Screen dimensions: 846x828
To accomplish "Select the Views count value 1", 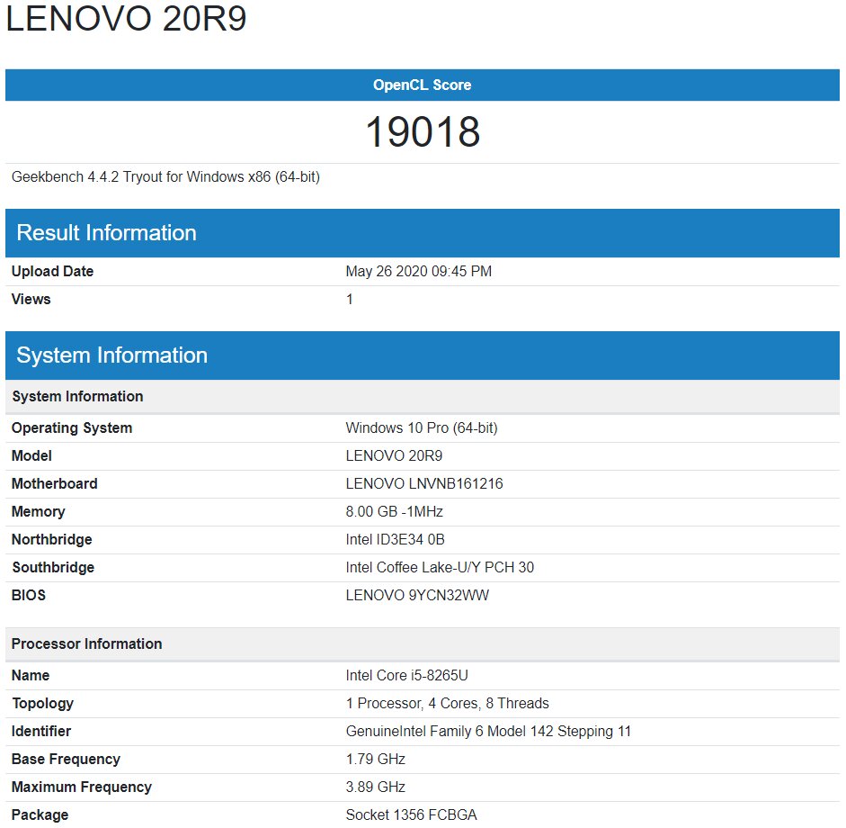I will pos(350,299).
